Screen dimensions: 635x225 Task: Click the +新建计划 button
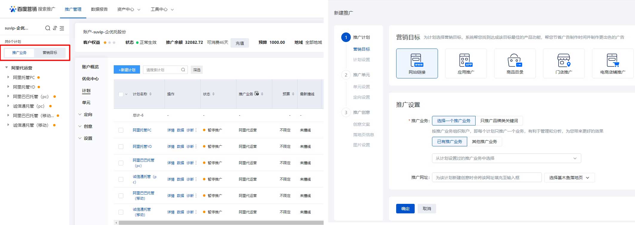pyautogui.click(x=127, y=70)
